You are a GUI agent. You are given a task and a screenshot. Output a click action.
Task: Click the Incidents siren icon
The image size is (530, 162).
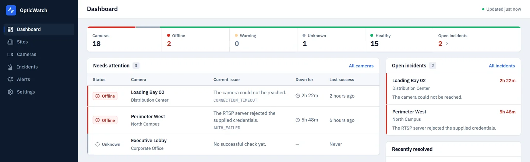[10, 67]
